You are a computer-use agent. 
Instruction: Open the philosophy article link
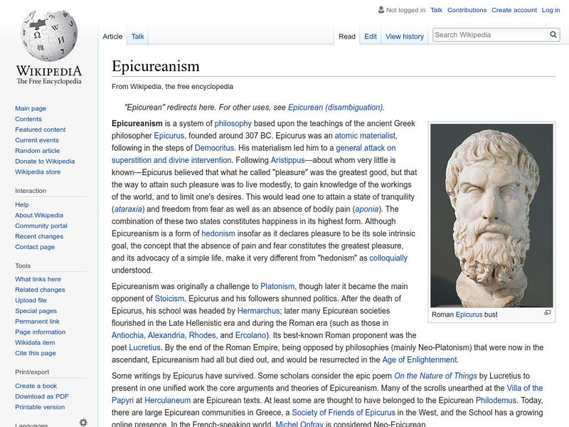(233, 123)
